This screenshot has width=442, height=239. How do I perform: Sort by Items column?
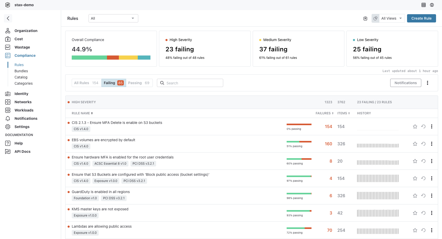(344, 113)
